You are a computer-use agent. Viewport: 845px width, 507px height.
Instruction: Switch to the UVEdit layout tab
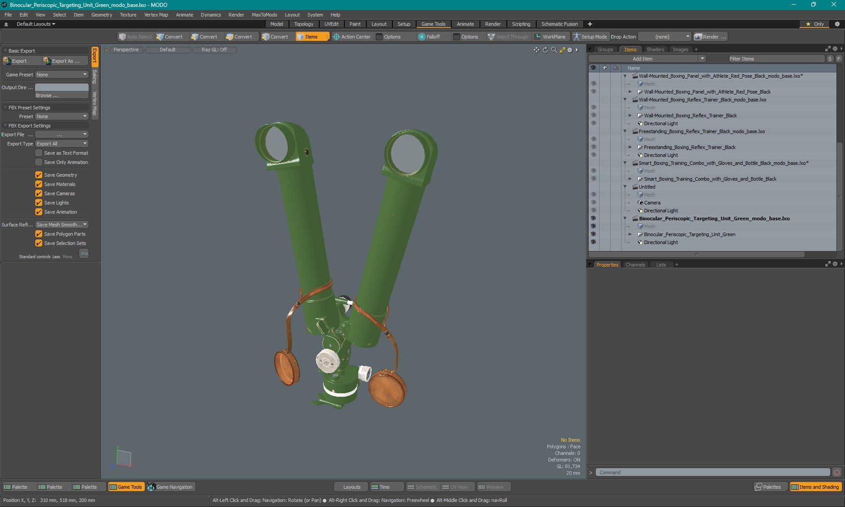click(331, 24)
